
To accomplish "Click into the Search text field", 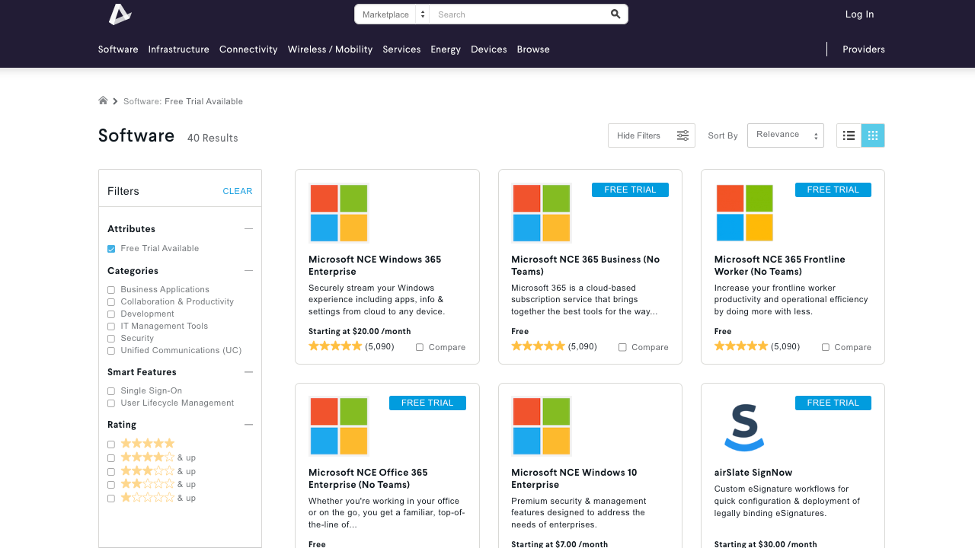I will (x=518, y=14).
